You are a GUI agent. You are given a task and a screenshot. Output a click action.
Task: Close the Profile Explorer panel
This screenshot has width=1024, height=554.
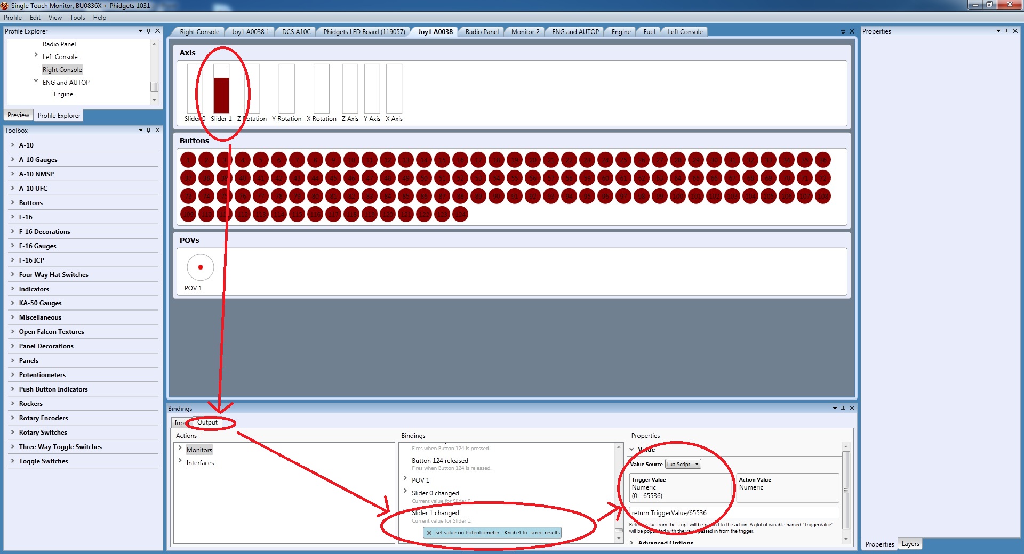click(x=157, y=31)
